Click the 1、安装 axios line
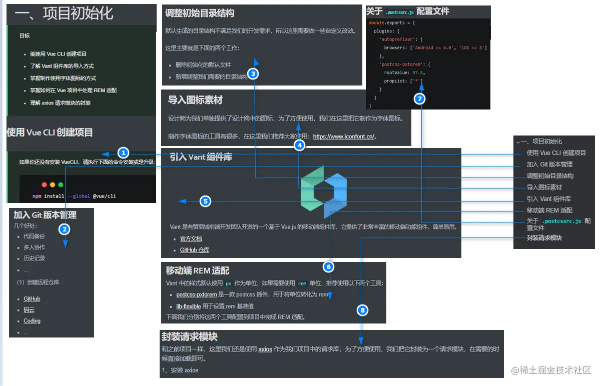602x386 pixels. pyautogui.click(x=180, y=370)
